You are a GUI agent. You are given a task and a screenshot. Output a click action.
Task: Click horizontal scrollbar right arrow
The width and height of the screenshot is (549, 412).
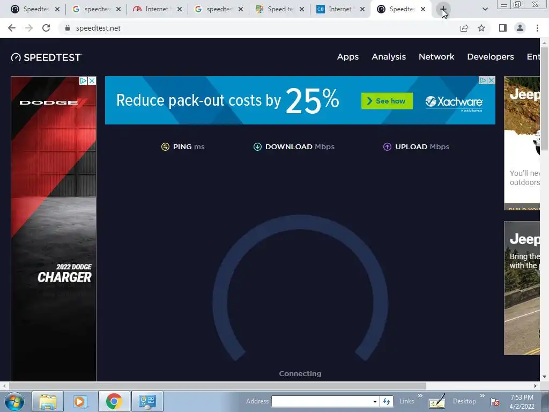click(x=536, y=386)
